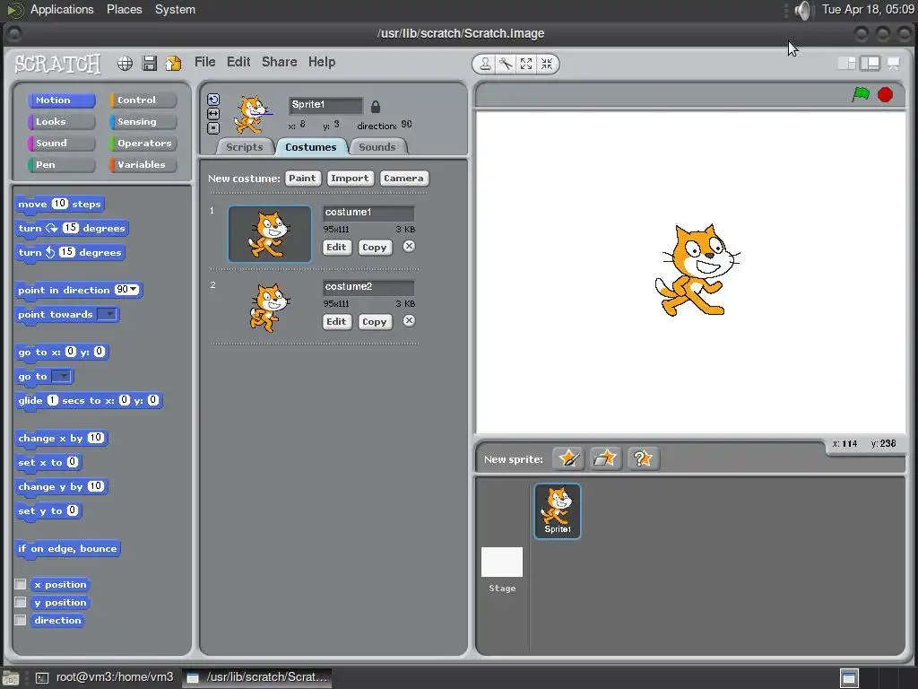Open the point in direction dropdown
The height and width of the screenshot is (689, 918).
(x=134, y=290)
